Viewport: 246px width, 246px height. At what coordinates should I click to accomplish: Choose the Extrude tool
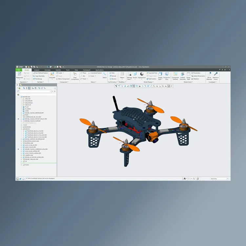113,76
